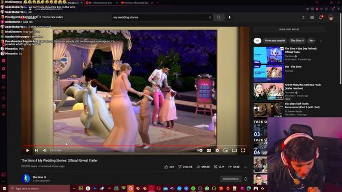Open the create/upload video icon
The image size is (342, 192).
[x=303, y=18]
